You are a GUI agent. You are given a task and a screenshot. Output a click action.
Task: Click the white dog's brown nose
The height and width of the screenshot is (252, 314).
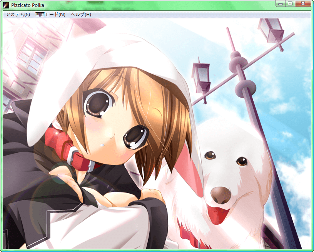(221, 195)
